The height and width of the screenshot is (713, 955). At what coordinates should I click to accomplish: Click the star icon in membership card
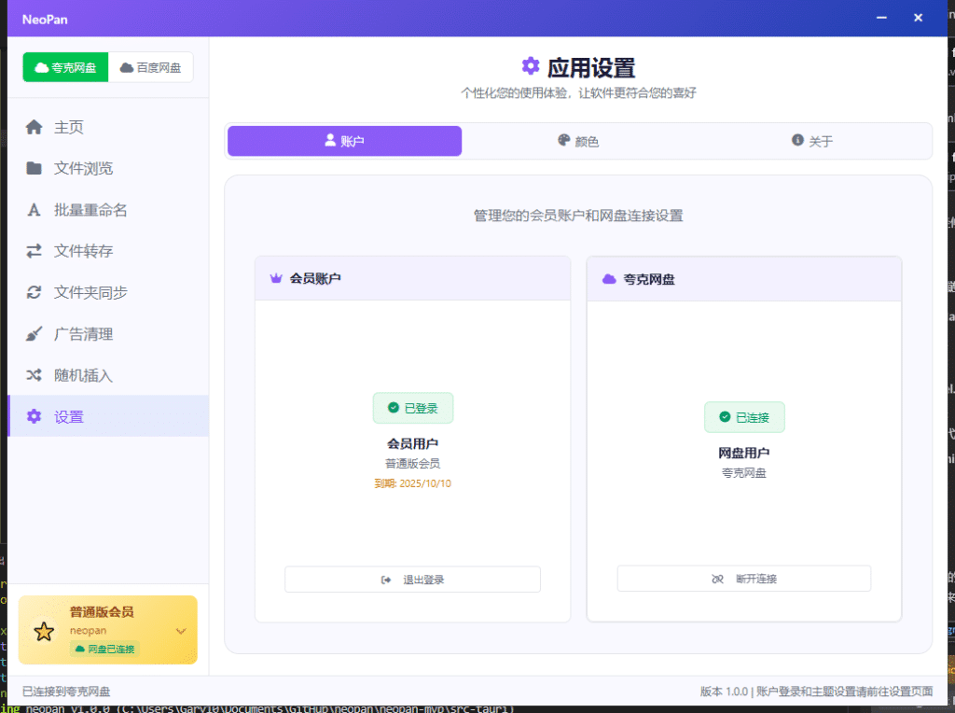44,631
